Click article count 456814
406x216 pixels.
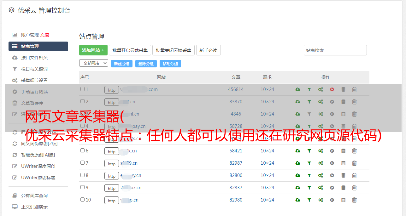coord(236,89)
